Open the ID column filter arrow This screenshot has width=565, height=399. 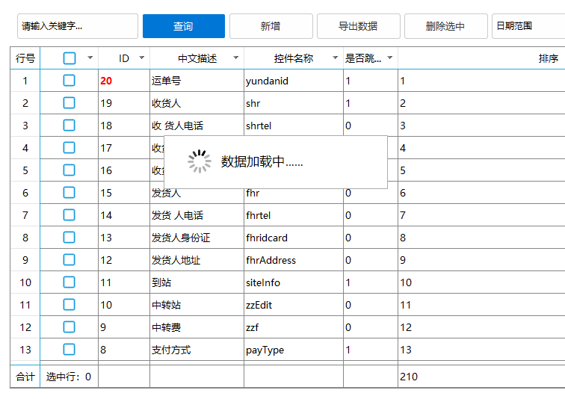(x=142, y=58)
